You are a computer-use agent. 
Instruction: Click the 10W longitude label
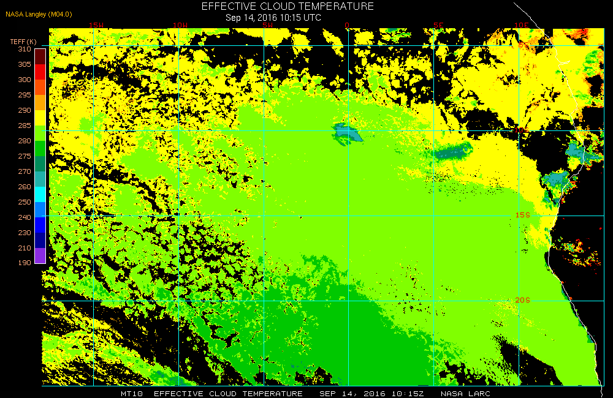(180, 25)
